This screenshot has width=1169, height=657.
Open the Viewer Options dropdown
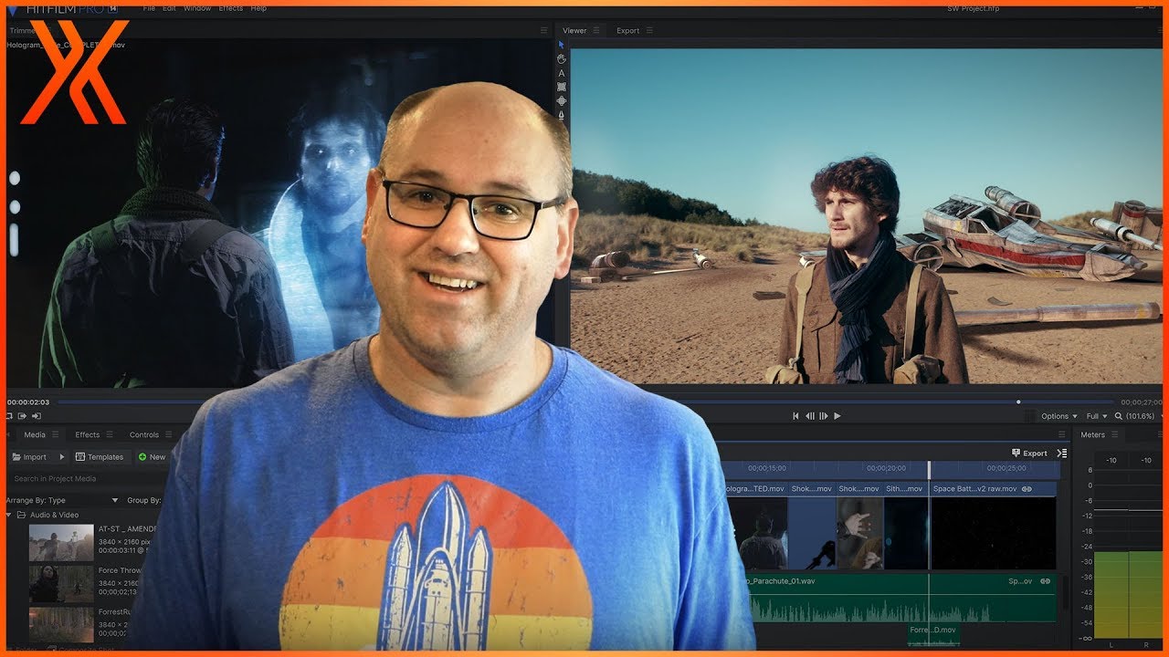tap(1059, 416)
